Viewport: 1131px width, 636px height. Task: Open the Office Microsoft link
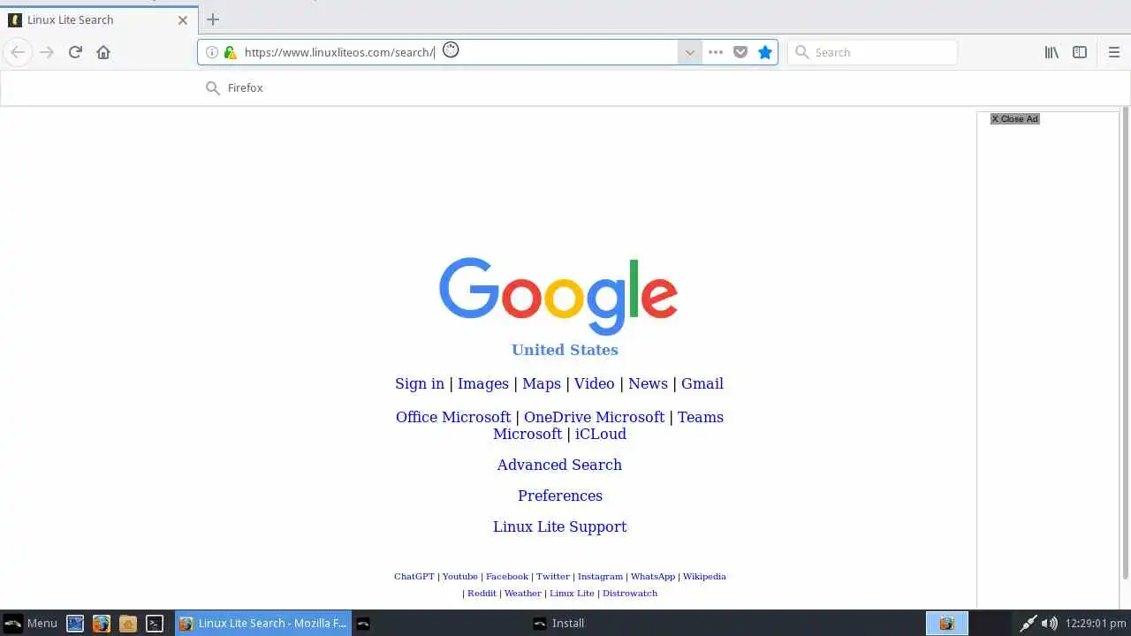[x=453, y=417]
